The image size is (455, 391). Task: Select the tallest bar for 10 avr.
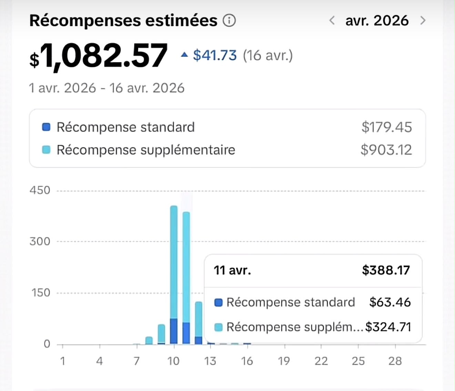(174, 274)
